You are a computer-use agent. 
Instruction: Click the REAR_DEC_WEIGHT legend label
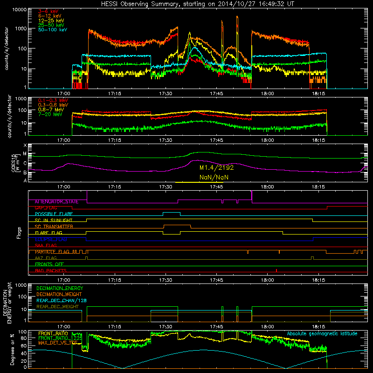coord(57,307)
